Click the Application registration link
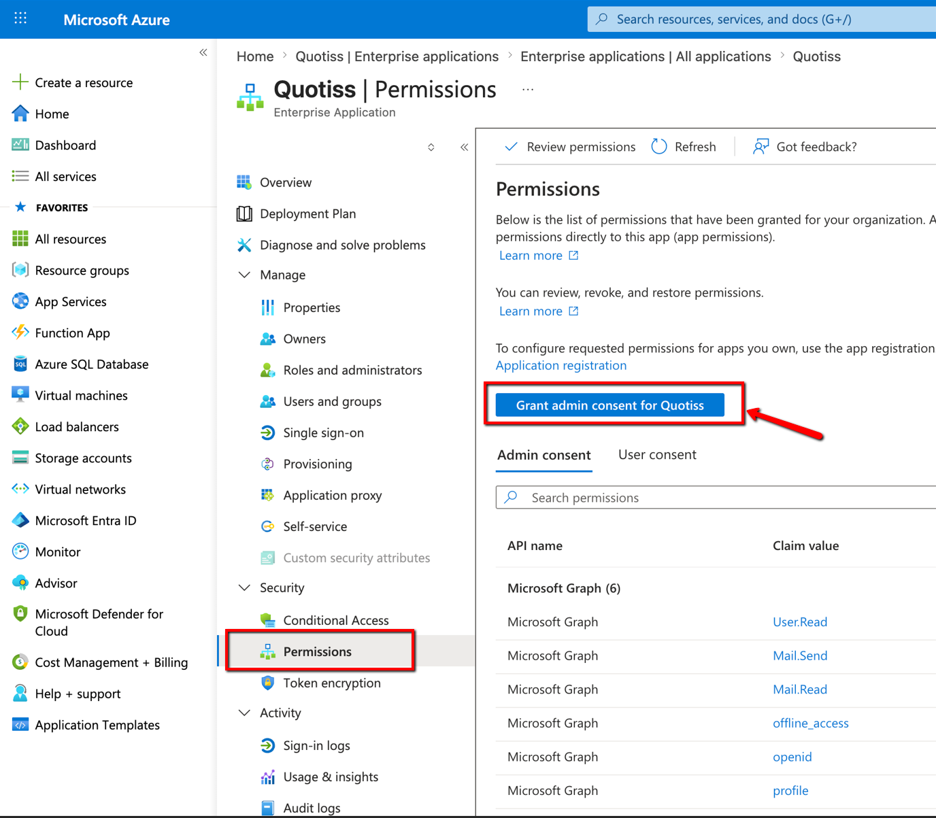 coord(561,365)
